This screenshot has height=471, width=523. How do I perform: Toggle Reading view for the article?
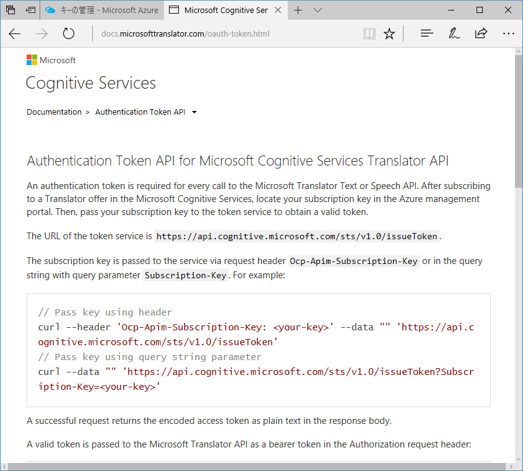370,33
